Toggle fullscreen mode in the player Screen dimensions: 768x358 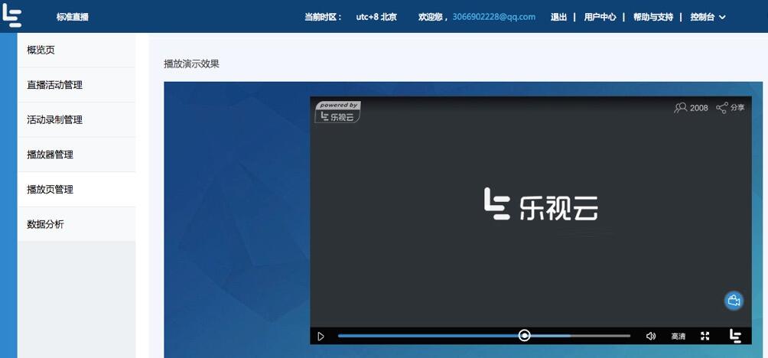(705, 336)
